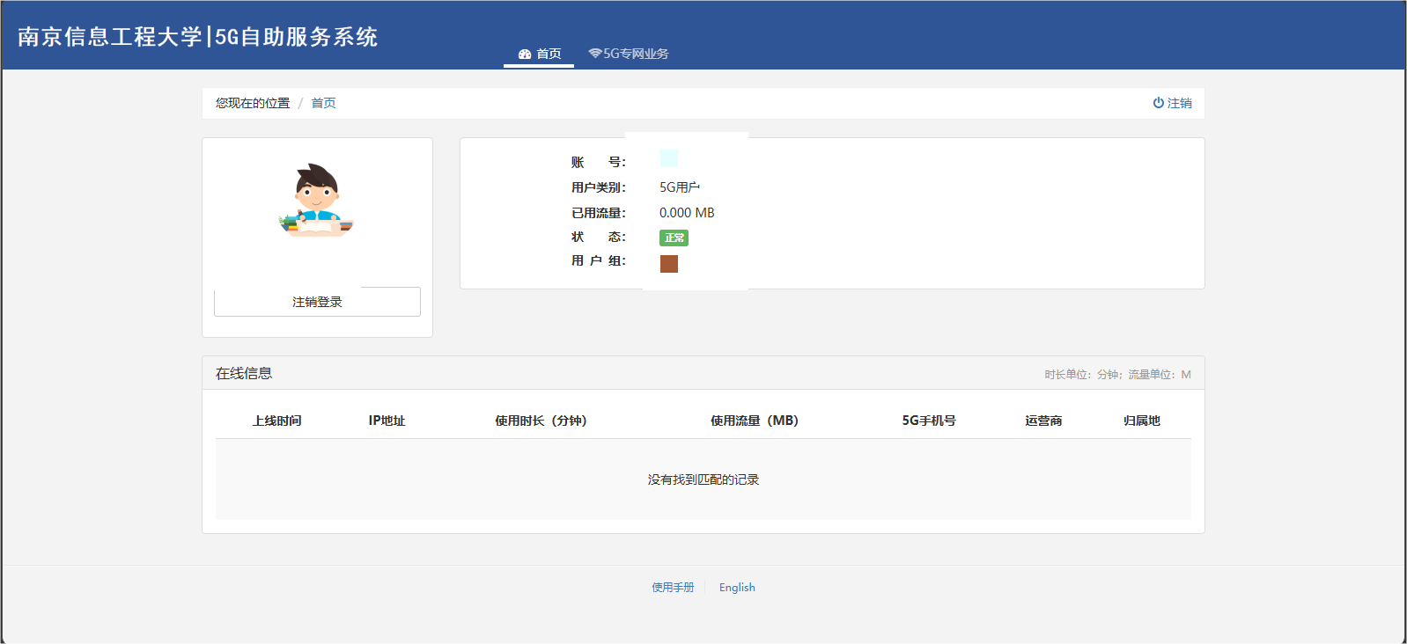Click the student avatar image
The image size is (1407, 644).
[317, 201]
